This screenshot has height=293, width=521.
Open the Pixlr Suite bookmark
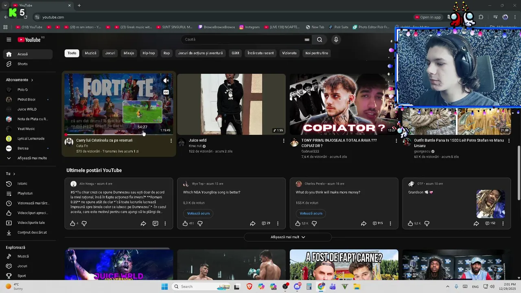pos(339,27)
